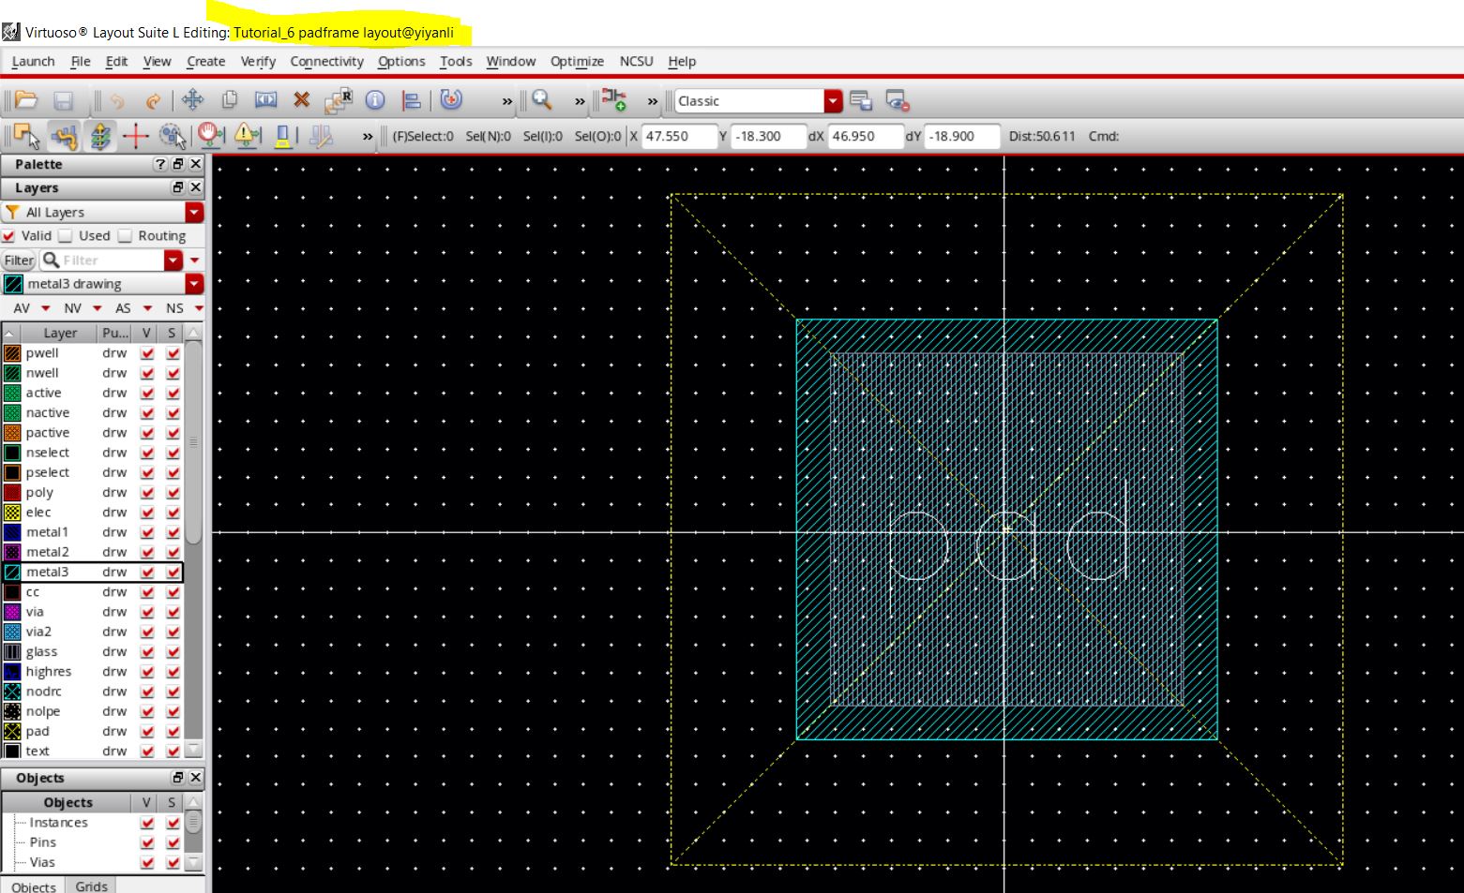
Task: Click the magnifier zoom icon in toolbar
Action: [x=542, y=100]
